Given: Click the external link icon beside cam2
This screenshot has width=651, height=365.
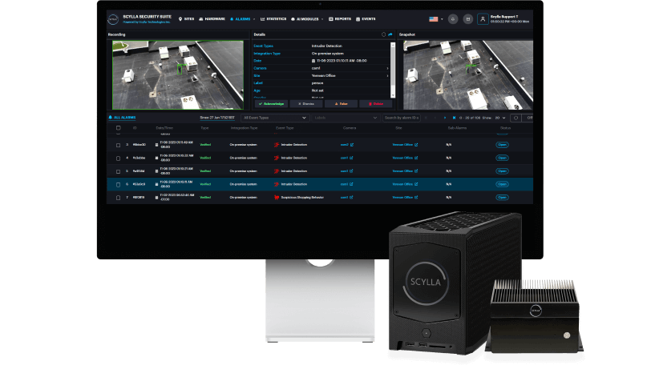Looking at the screenshot, I should [352, 145].
